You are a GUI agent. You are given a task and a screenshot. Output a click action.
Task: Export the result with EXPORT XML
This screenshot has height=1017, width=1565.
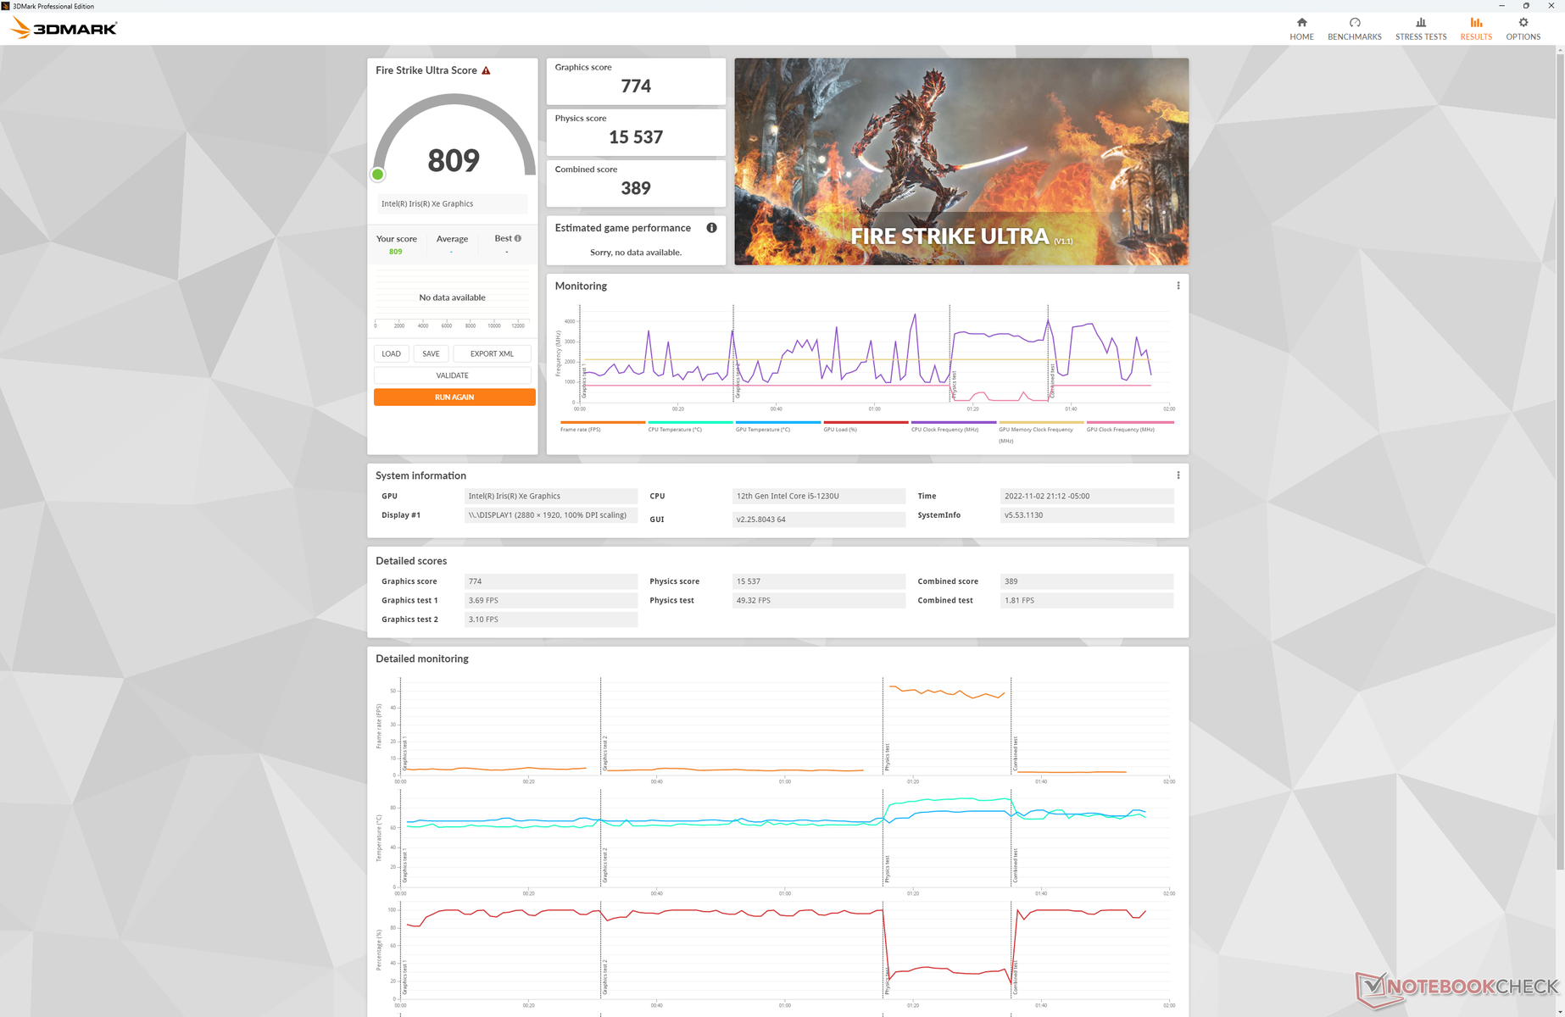(x=492, y=353)
